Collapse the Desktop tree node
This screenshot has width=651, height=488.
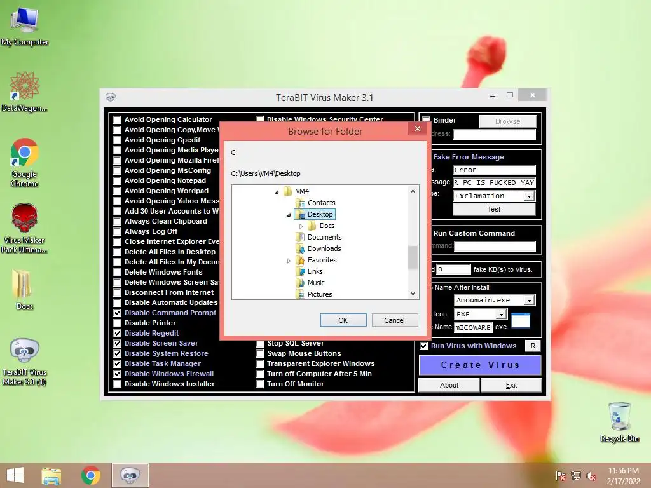(x=289, y=215)
